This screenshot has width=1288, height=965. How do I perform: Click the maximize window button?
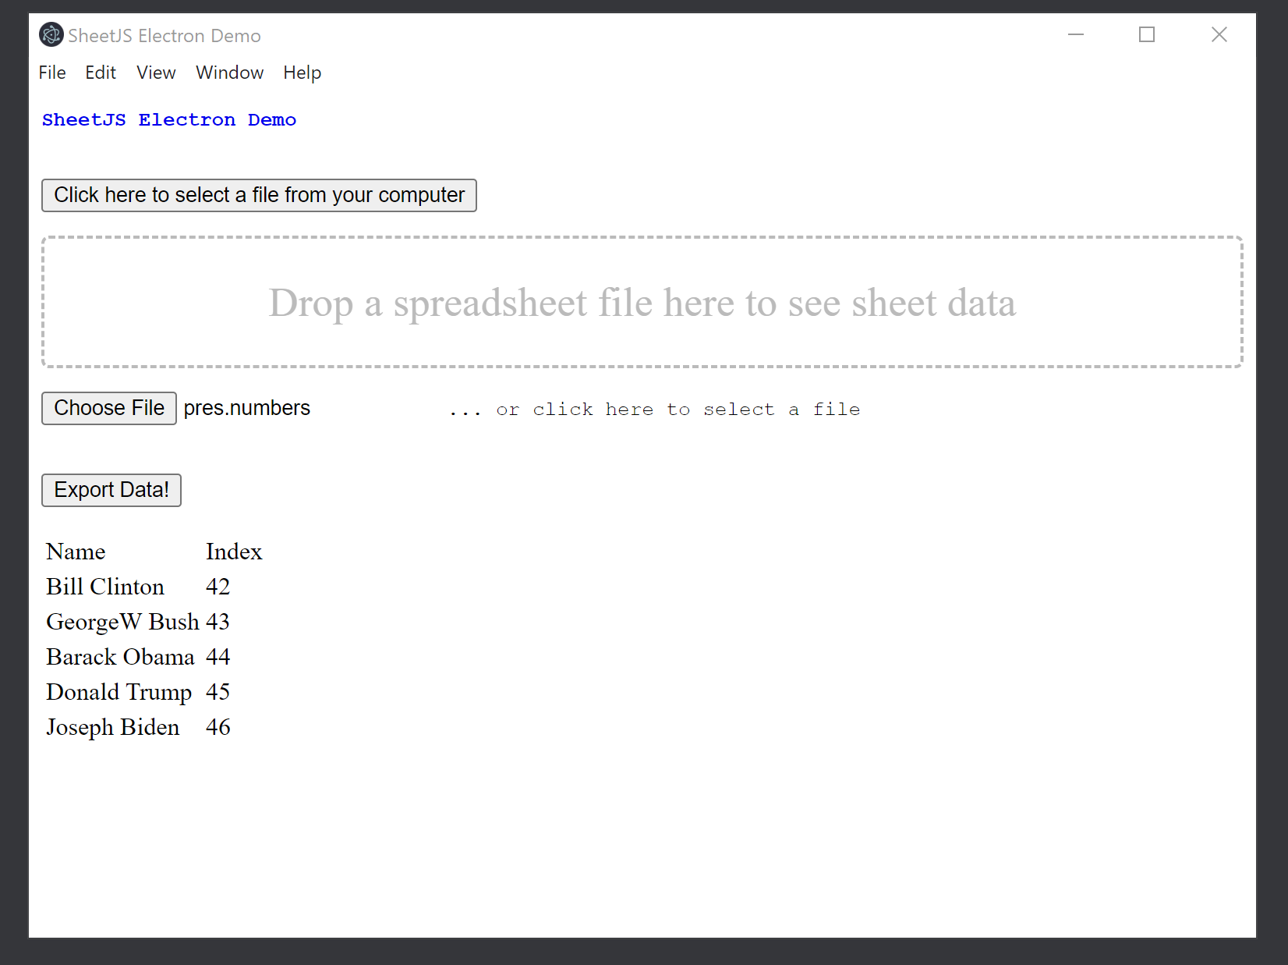pos(1146,34)
